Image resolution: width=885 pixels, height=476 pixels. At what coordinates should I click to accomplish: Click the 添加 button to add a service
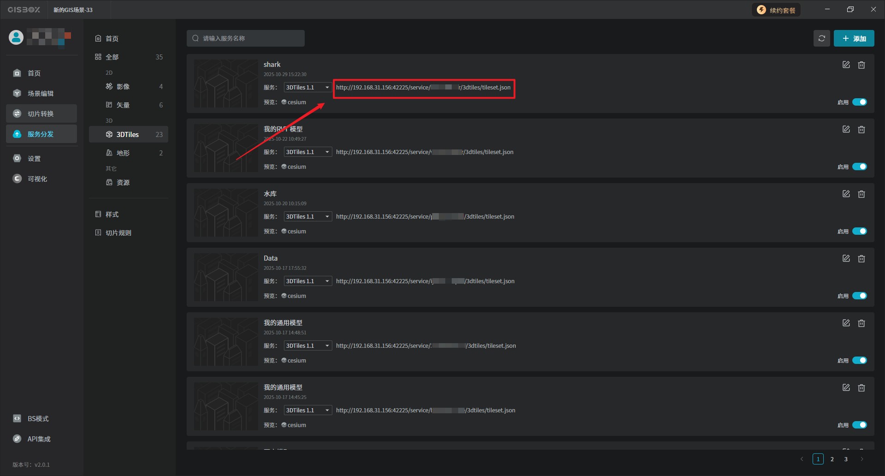click(854, 39)
